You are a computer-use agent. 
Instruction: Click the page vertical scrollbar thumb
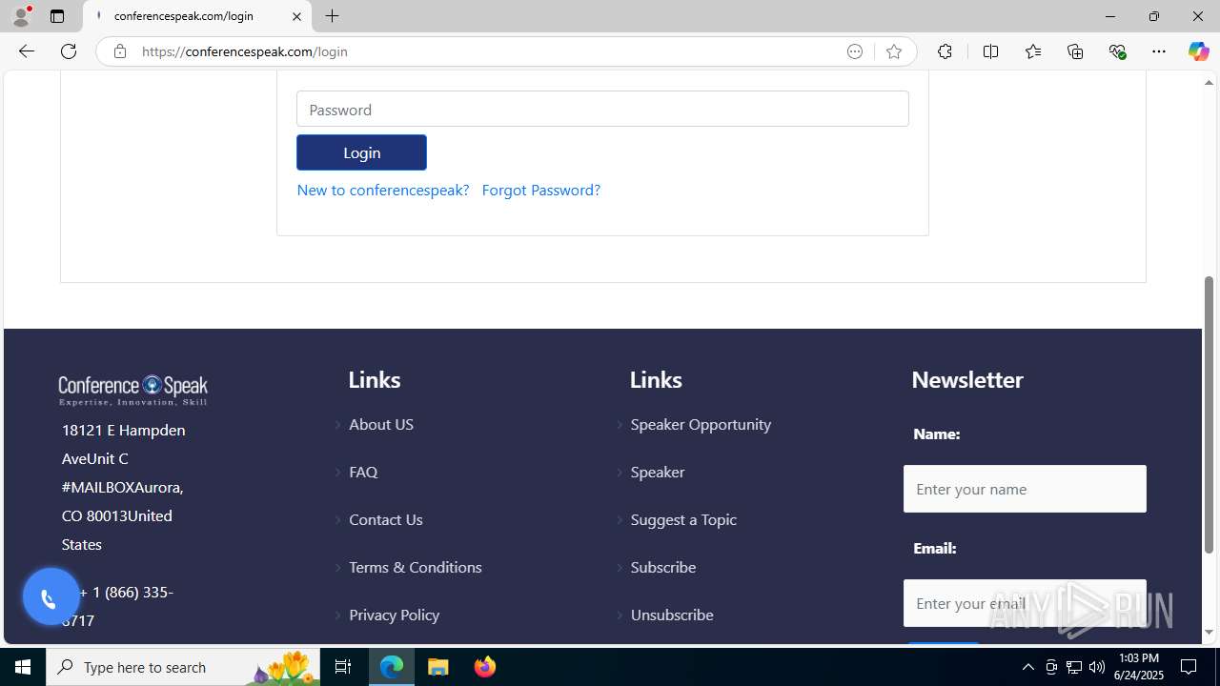point(1210,415)
